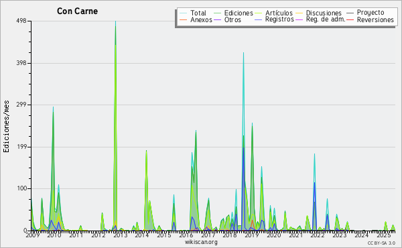402x248 pixels.
Task: Click the 2019 x-axis label
Action: pos(252,235)
